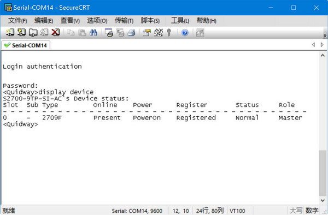This screenshot has height=215, width=328.
Task: Click 'Serial: COM14, 9600' status entry
Action: click(137, 211)
